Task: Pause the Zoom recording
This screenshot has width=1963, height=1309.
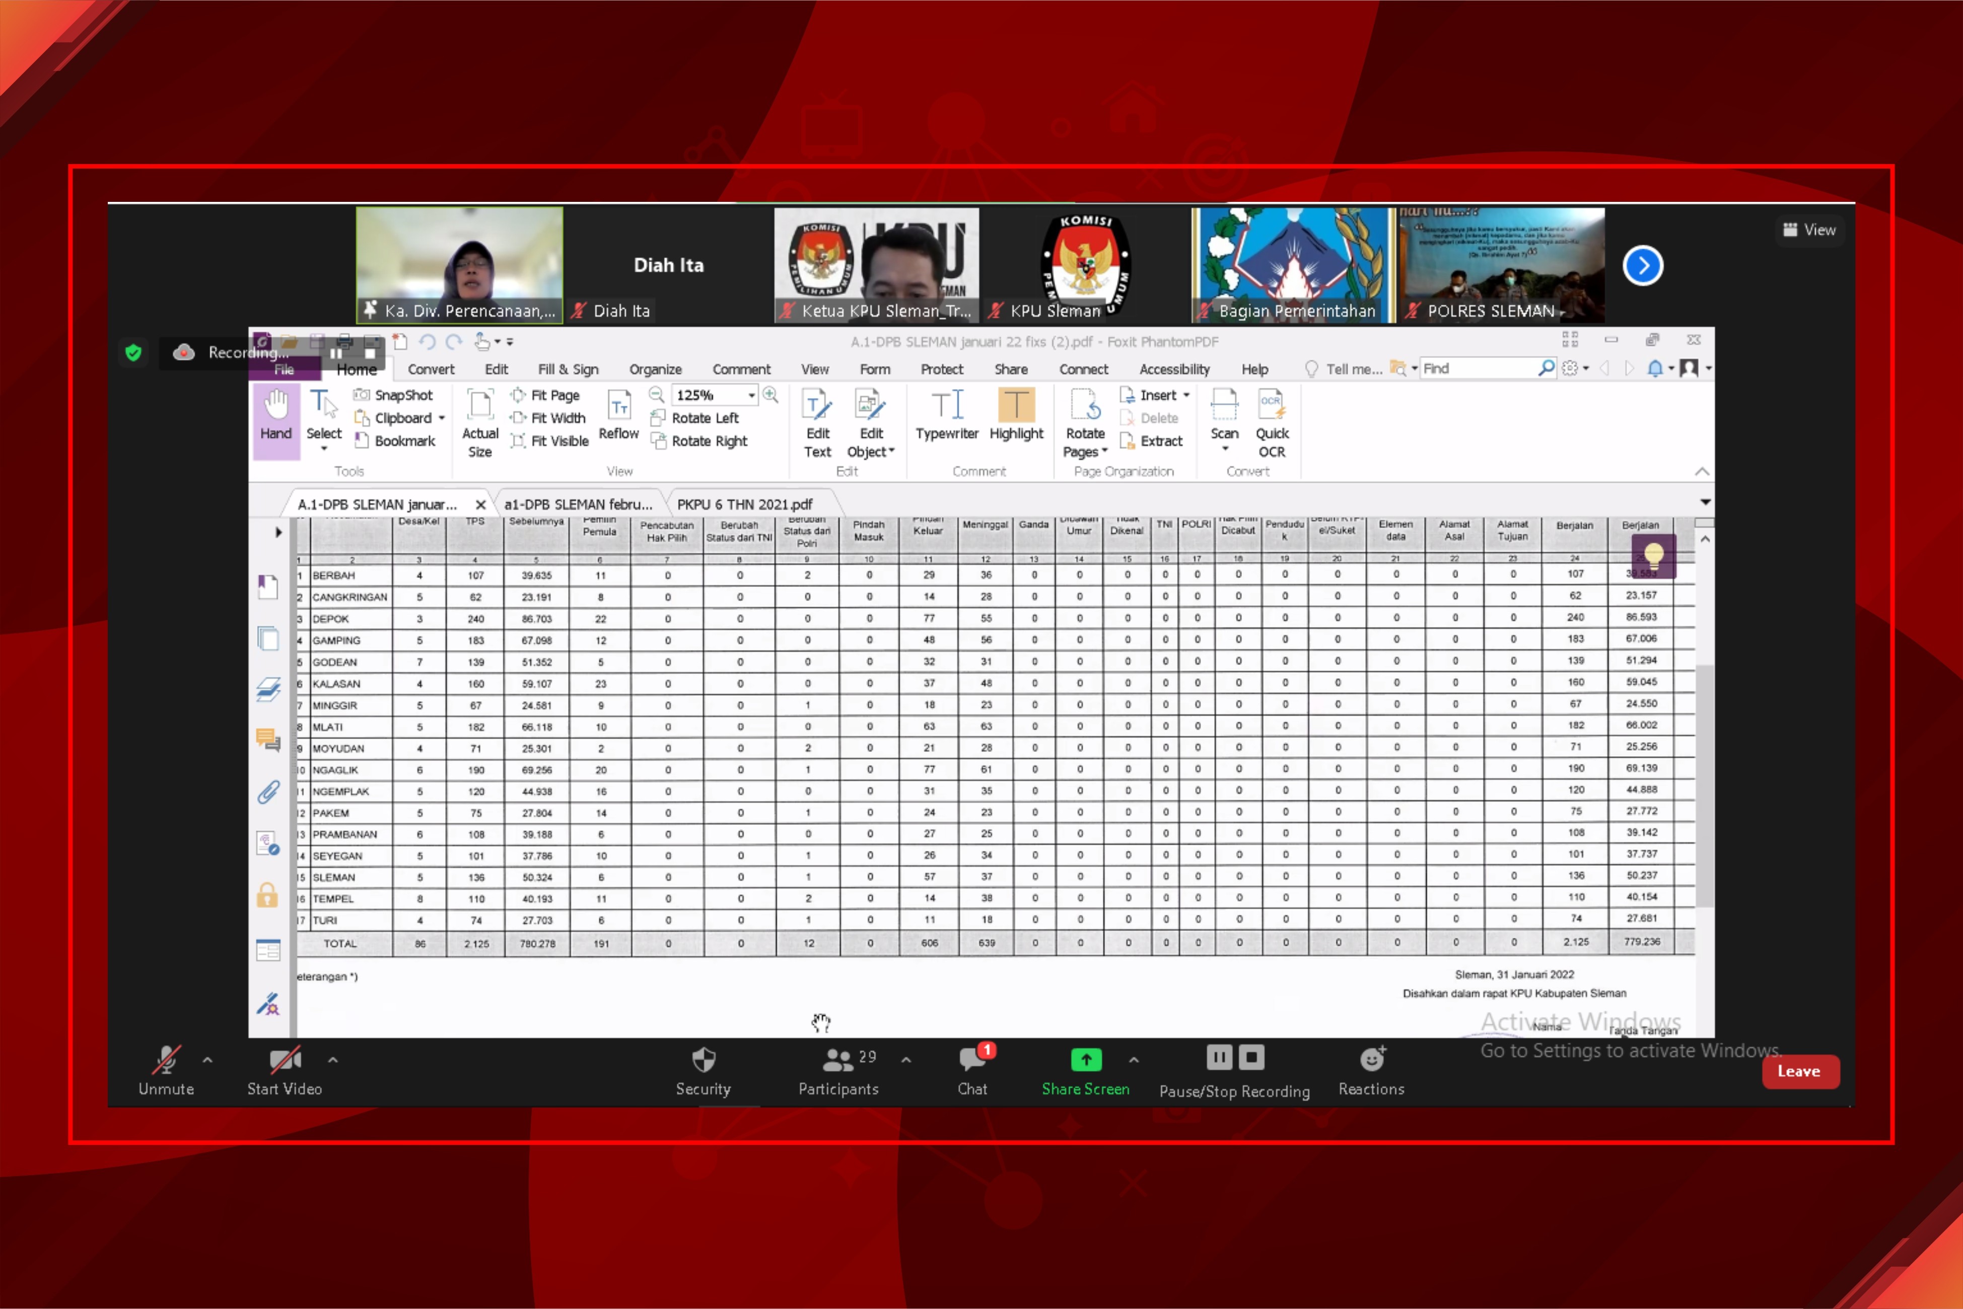Action: coord(1218,1058)
